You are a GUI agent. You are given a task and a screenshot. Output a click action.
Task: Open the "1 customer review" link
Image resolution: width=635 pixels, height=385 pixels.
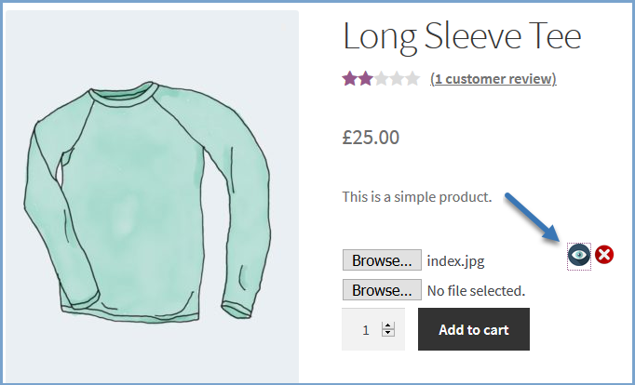(493, 79)
